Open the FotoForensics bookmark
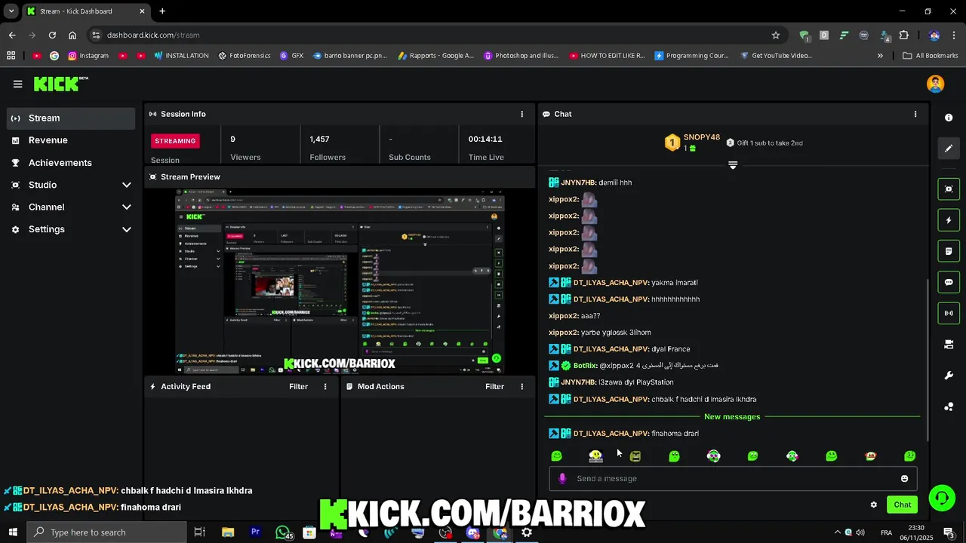966x543 pixels. click(x=244, y=56)
